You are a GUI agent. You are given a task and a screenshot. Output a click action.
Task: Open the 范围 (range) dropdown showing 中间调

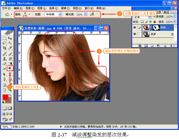tap(60, 14)
